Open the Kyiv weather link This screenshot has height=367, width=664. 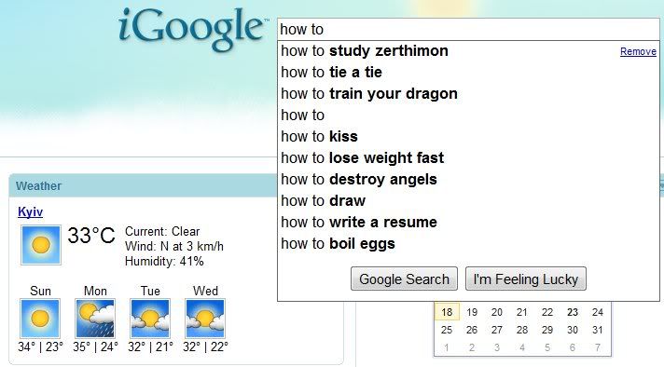click(30, 211)
